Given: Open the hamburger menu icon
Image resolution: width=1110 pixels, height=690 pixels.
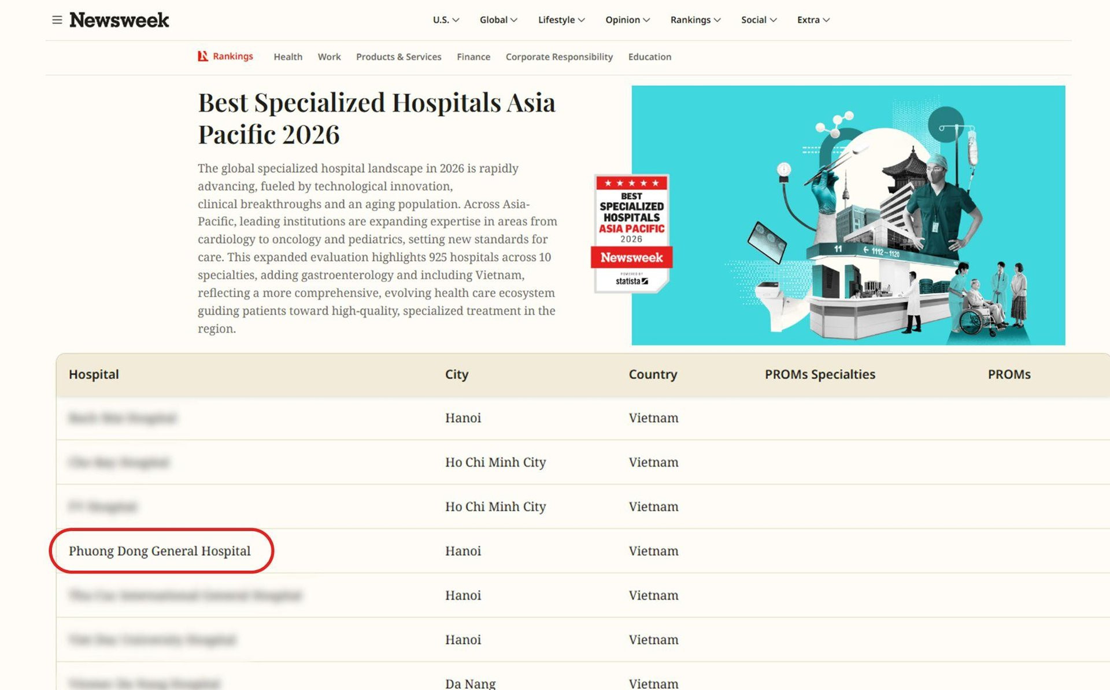Looking at the screenshot, I should click(57, 20).
